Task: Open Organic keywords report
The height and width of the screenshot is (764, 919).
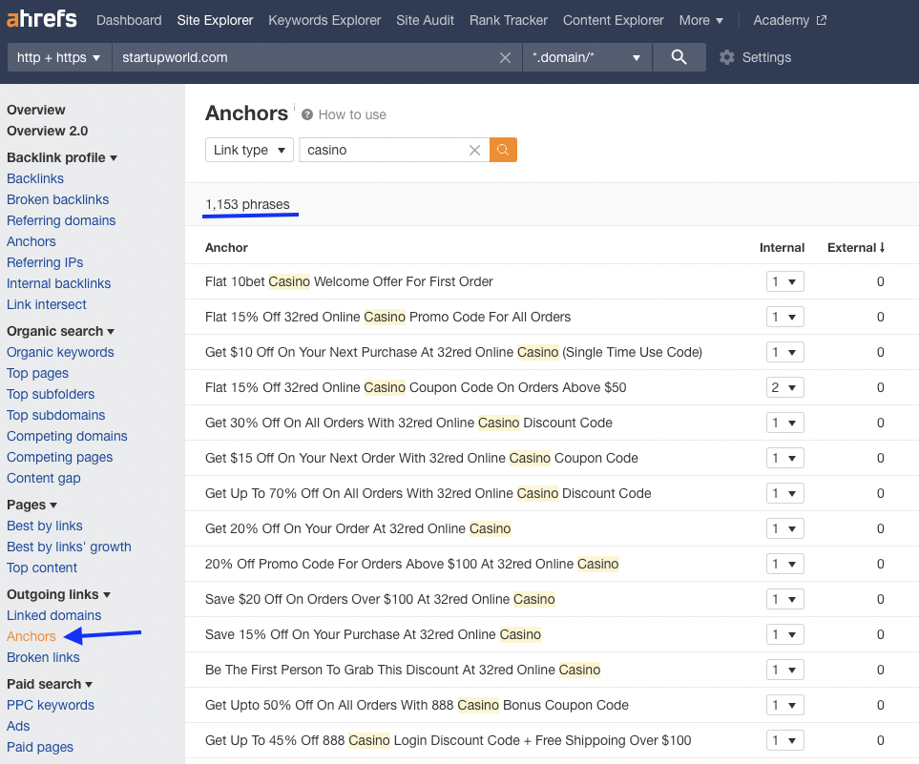Action: [x=60, y=352]
